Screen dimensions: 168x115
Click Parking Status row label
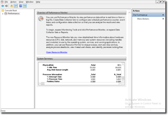53,81
